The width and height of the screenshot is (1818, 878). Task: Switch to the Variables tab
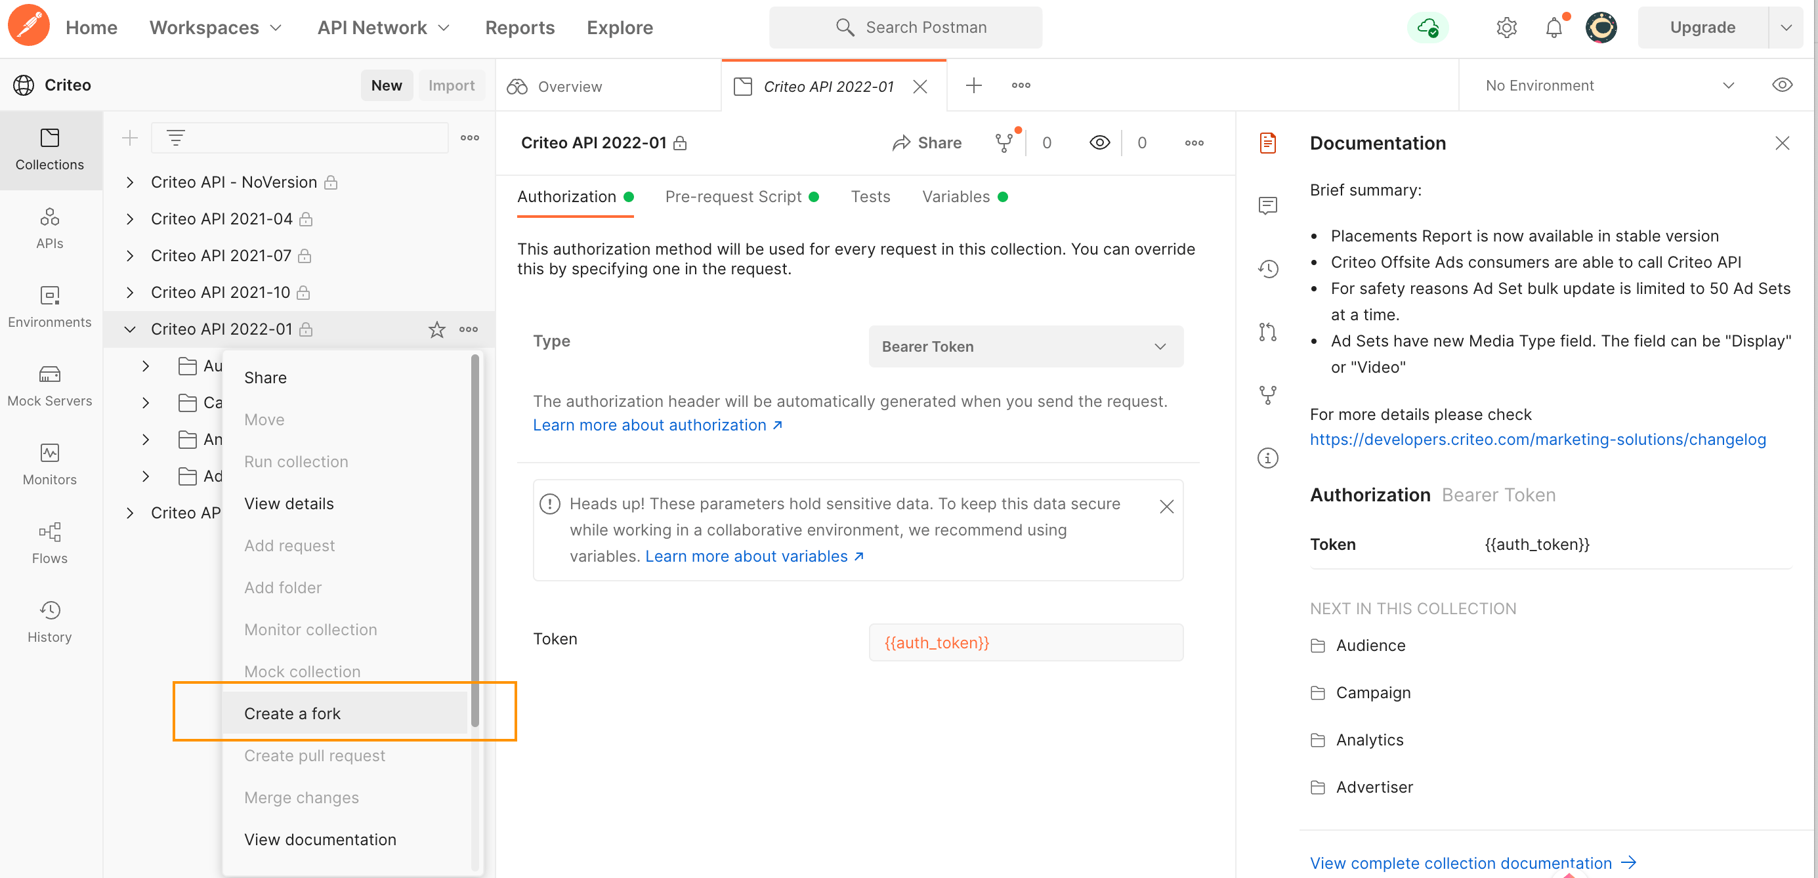tap(965, 197)
